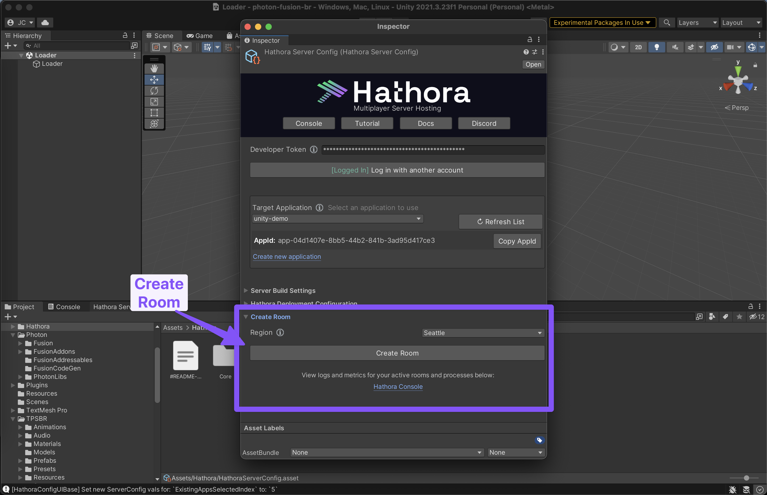Click Copy AppId button
Screen dimensions: 767x495
[517, 241]
